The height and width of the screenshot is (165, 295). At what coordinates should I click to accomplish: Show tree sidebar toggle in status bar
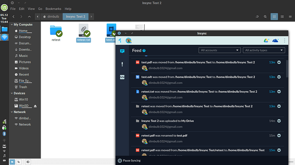point(19,162)
